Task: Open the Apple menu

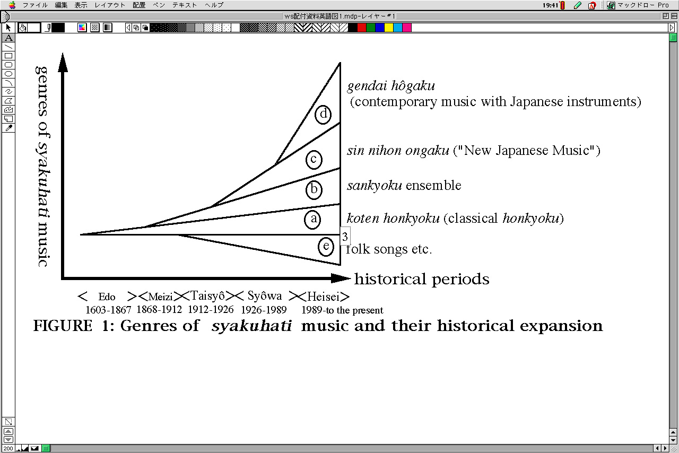Action: (x=12, y=5)
